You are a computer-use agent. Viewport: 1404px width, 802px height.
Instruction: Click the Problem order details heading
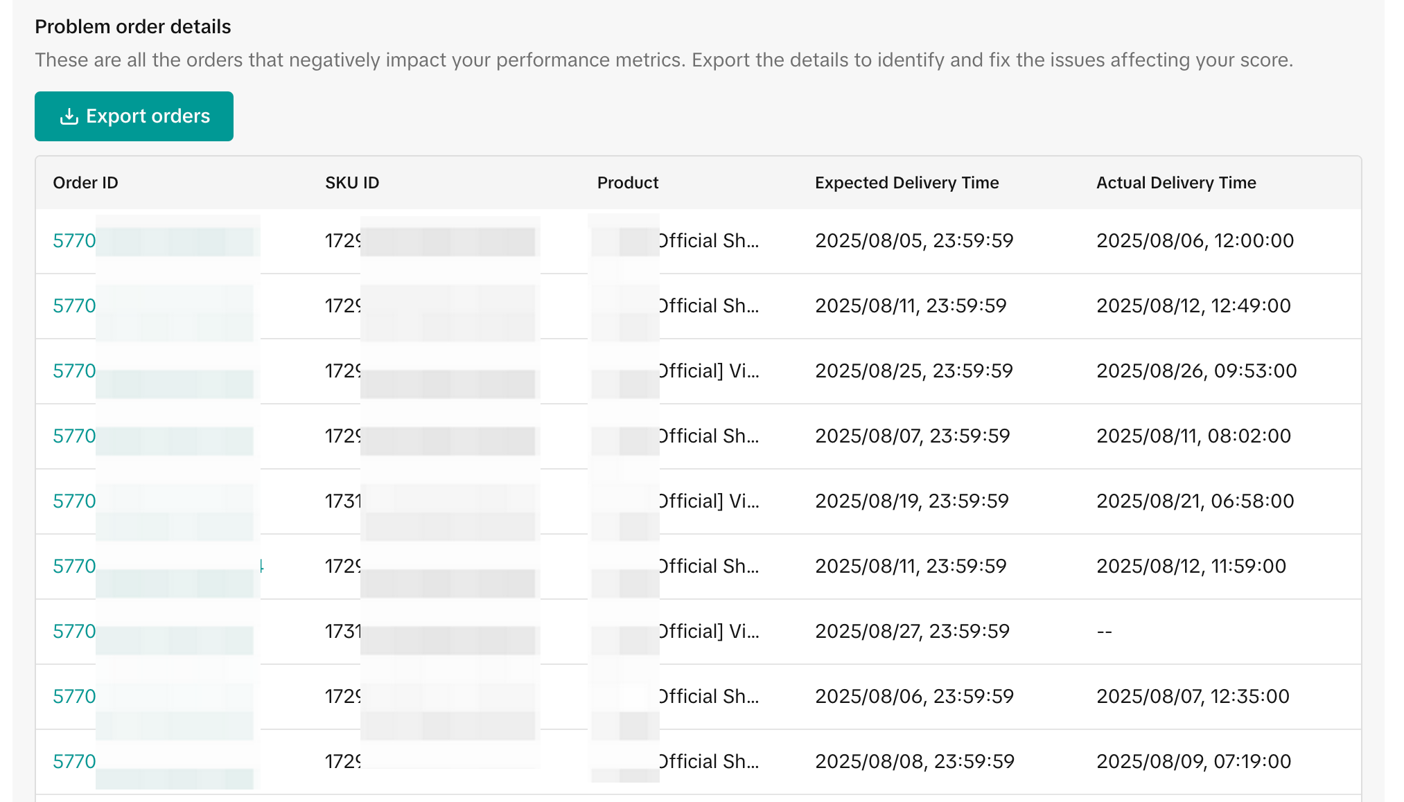point(133,27)
